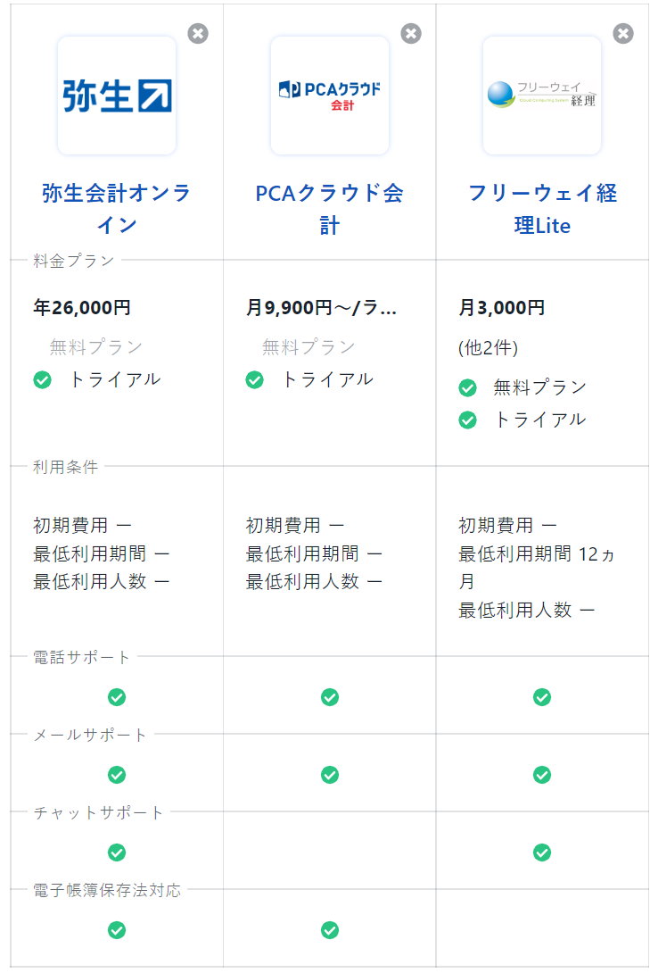Click フリーウェイ経理Lite chat support checkmark
Image resolution: width=650 pixels, height=973 pixels.
point(542,852)
